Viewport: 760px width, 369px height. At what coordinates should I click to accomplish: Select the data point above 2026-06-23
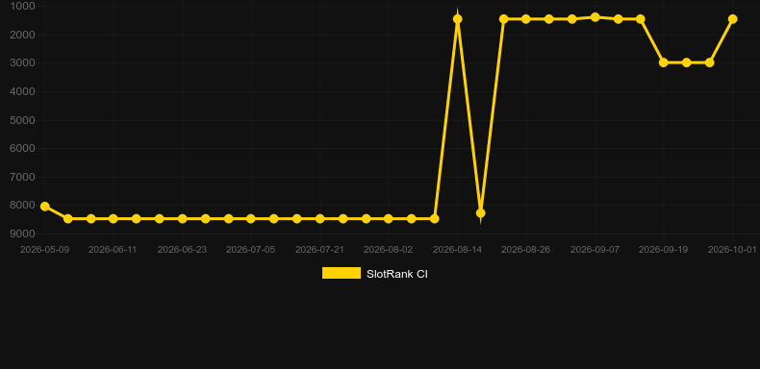(182, 219)
